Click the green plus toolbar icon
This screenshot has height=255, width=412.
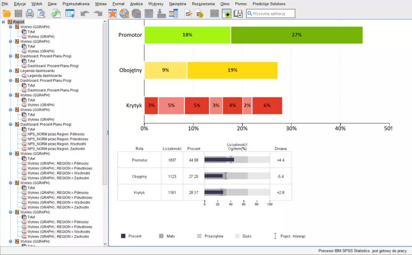226,14
